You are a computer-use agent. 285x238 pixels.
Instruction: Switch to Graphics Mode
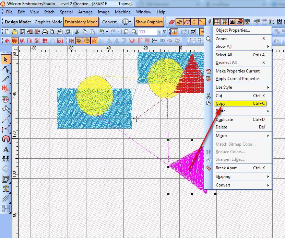(x=48, y=22)
